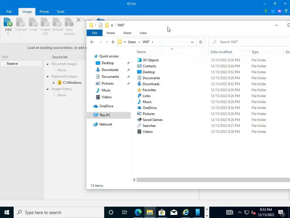Click the green update arrow icon in NTLite
290x218 pixels.
(x=266, y=11)
